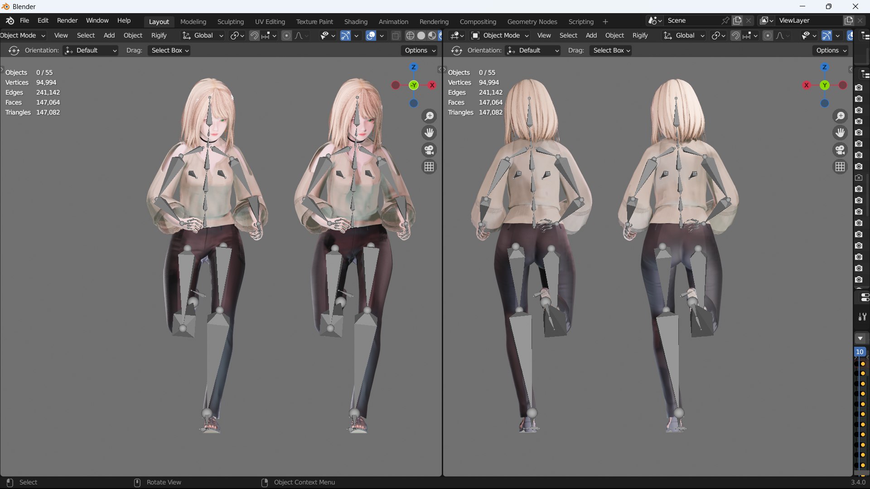Image resolution: width=870 pixels, height=489 pixels.
Task: Toggle proportional editing in right viewport
Action: point(768,35)
